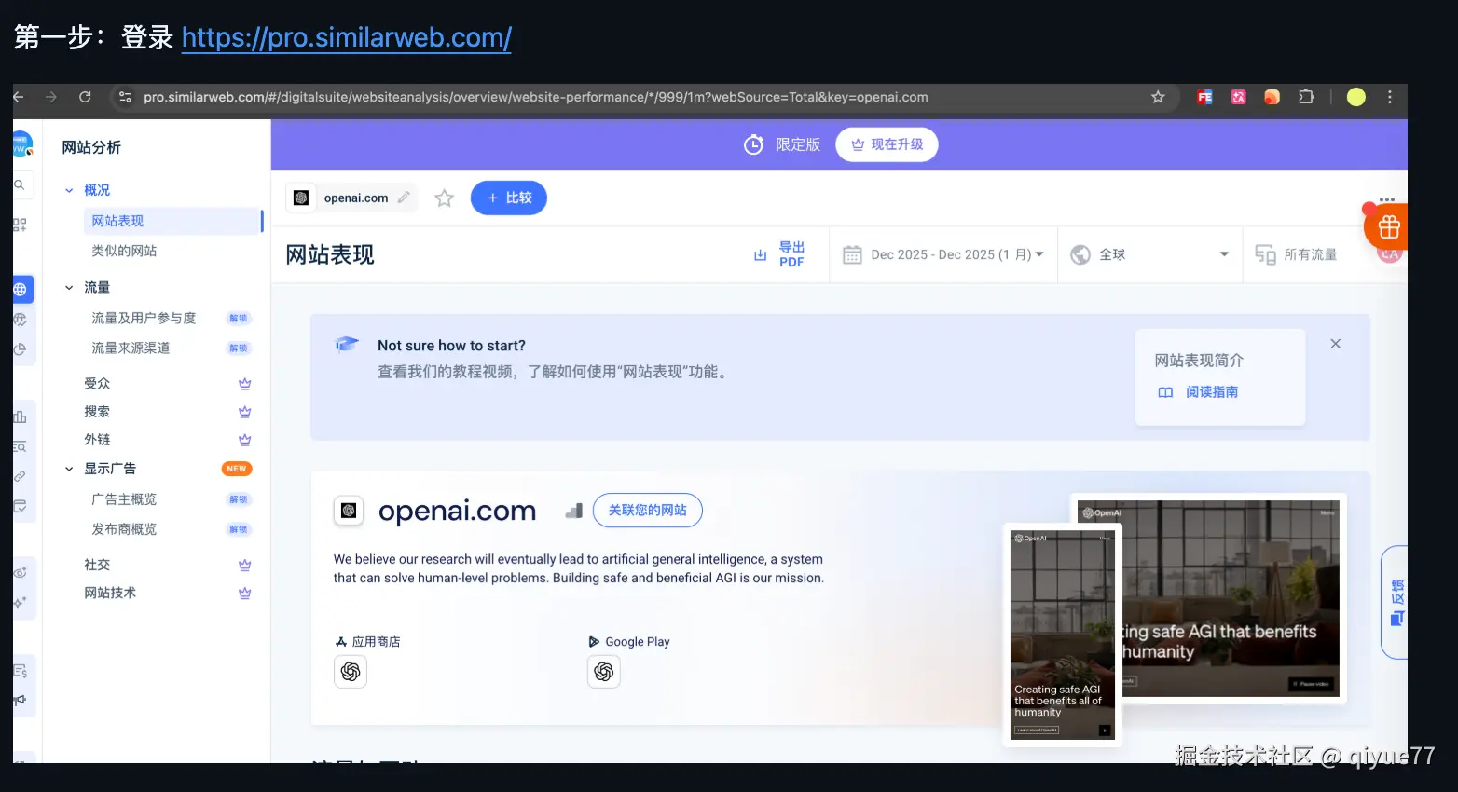Image resolution: width=1458 pixels, height=792 pixels.
Task: Click the eye with sparkle icon in the left rail
Action: coord(20,572)
